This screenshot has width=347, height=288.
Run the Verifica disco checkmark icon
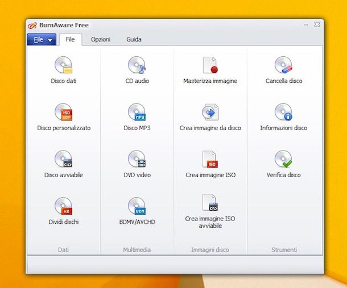pos(283,159)
